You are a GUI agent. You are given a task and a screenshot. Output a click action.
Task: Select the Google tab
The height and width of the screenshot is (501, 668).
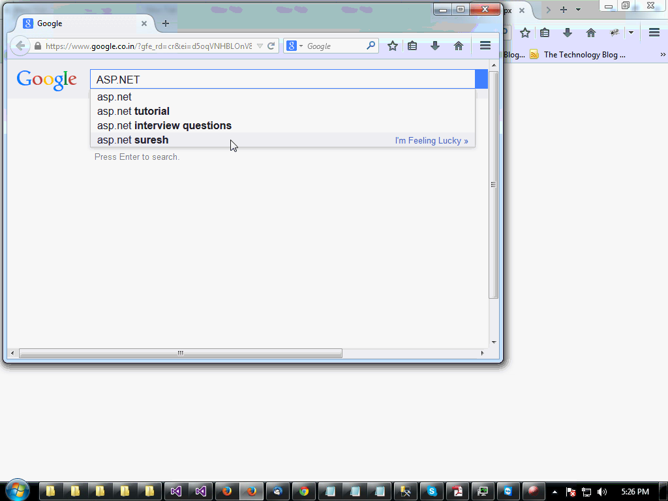(x=85, y=23)
